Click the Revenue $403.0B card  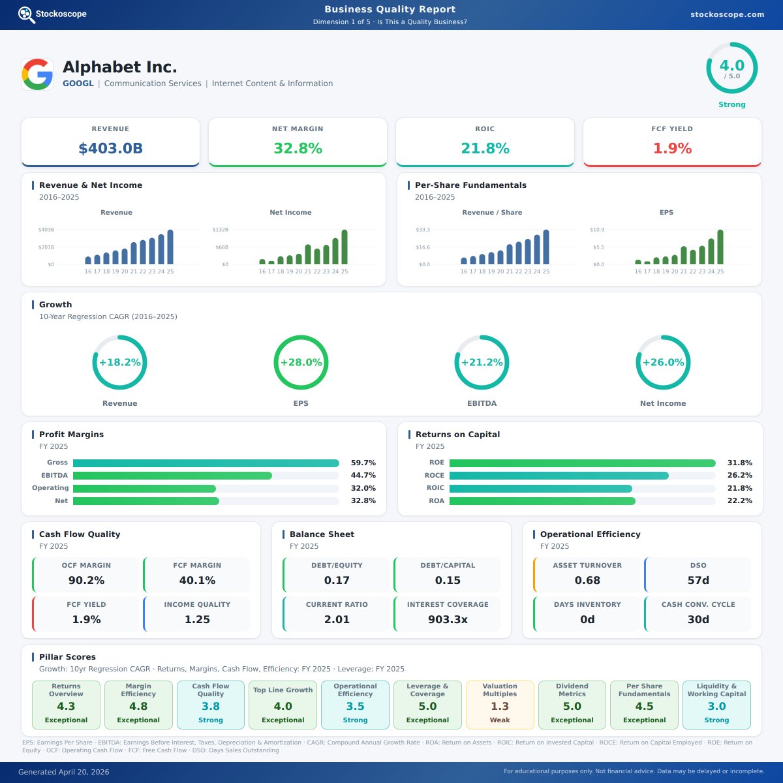(110, 142)
